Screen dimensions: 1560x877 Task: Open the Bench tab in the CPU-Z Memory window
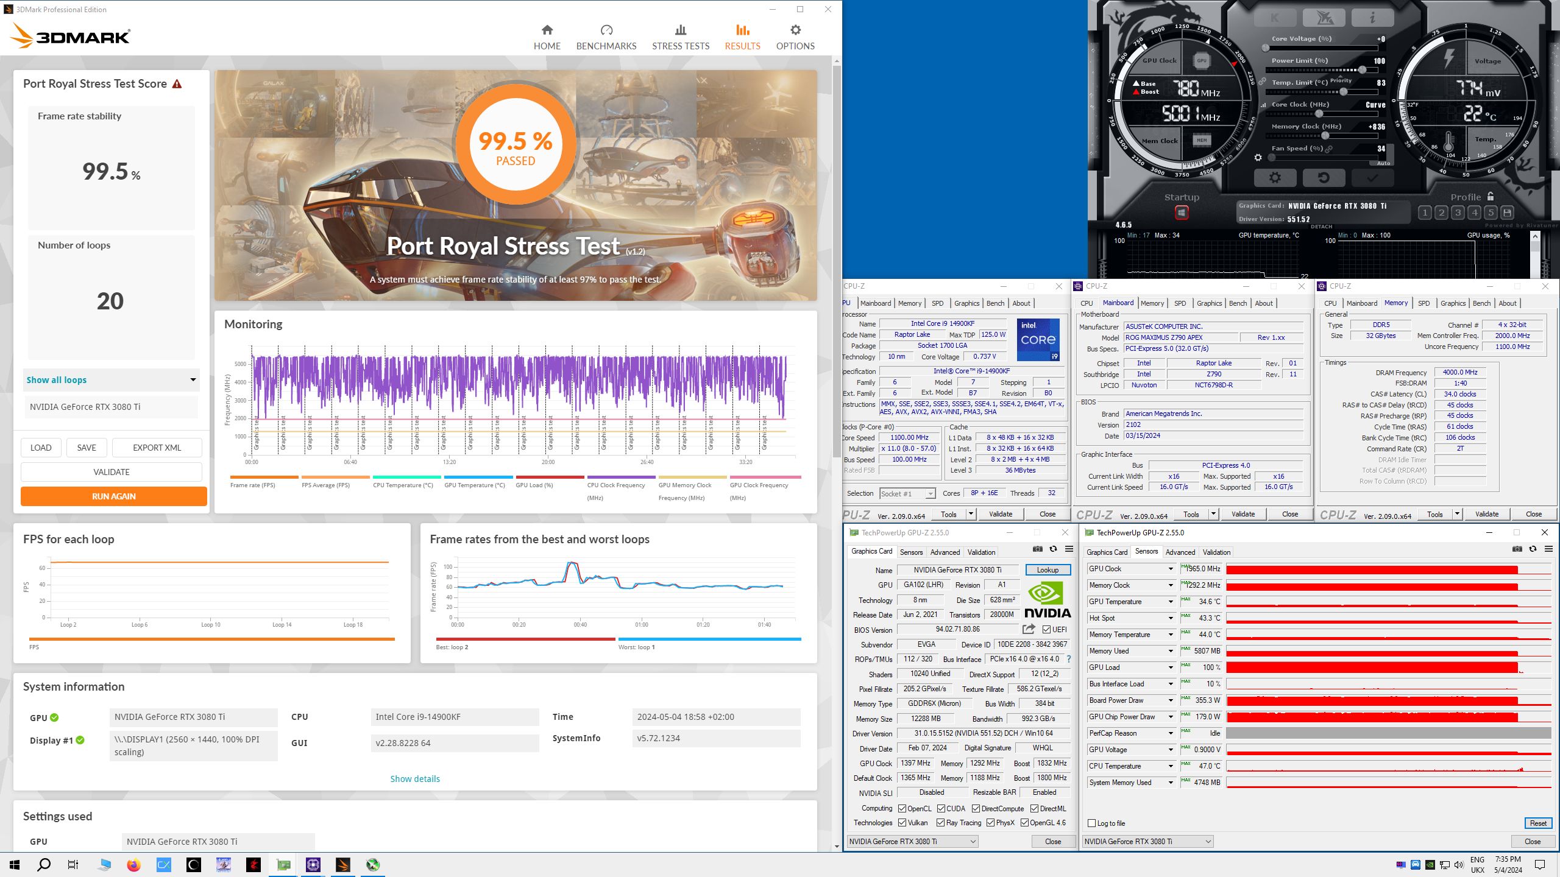1481,303
